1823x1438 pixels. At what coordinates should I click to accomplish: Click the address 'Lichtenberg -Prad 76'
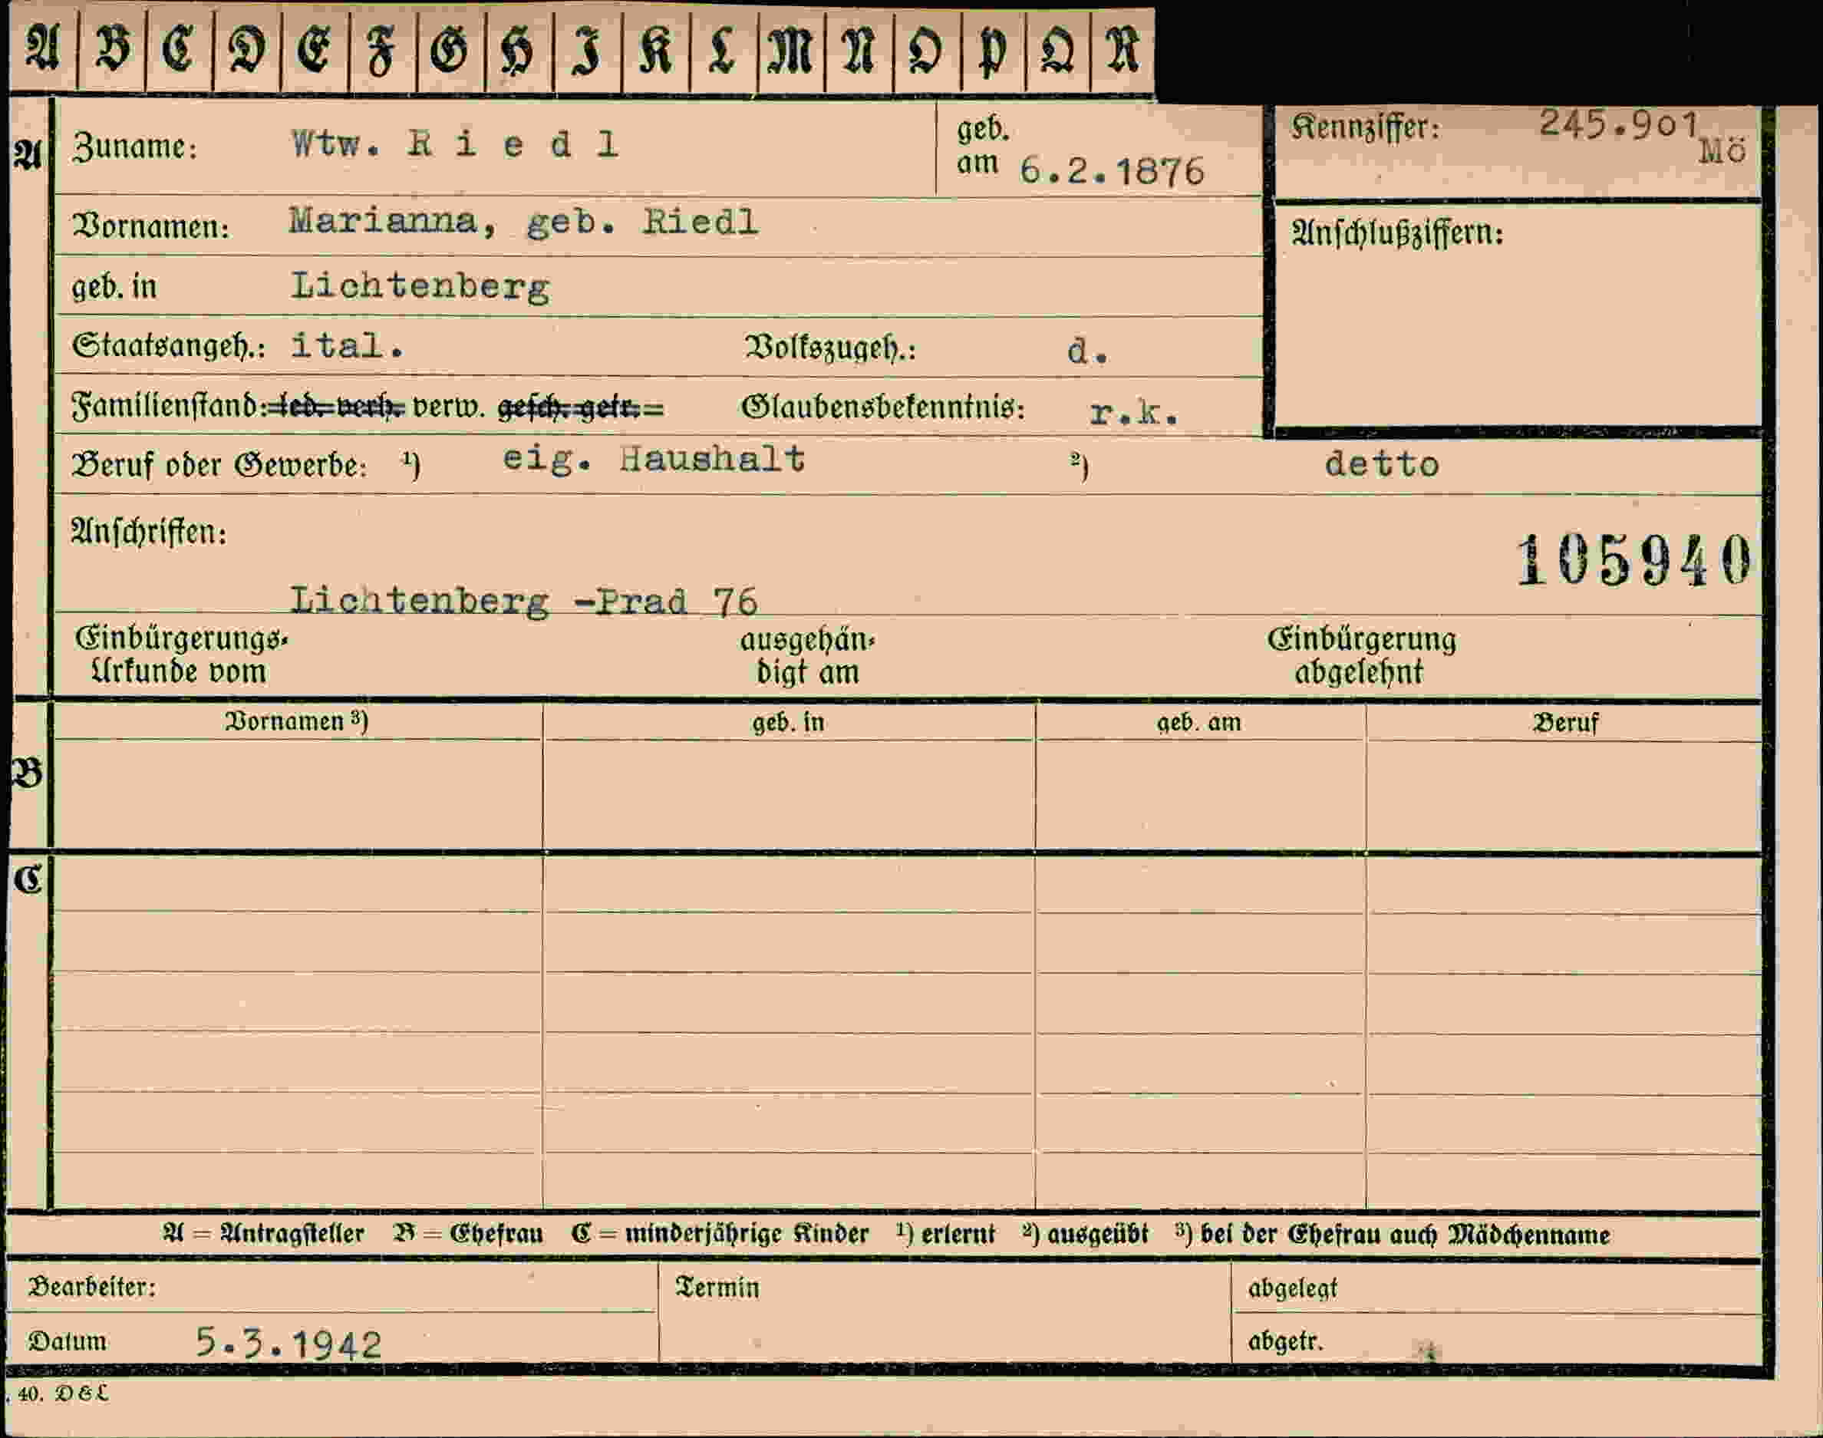(523, 601)
